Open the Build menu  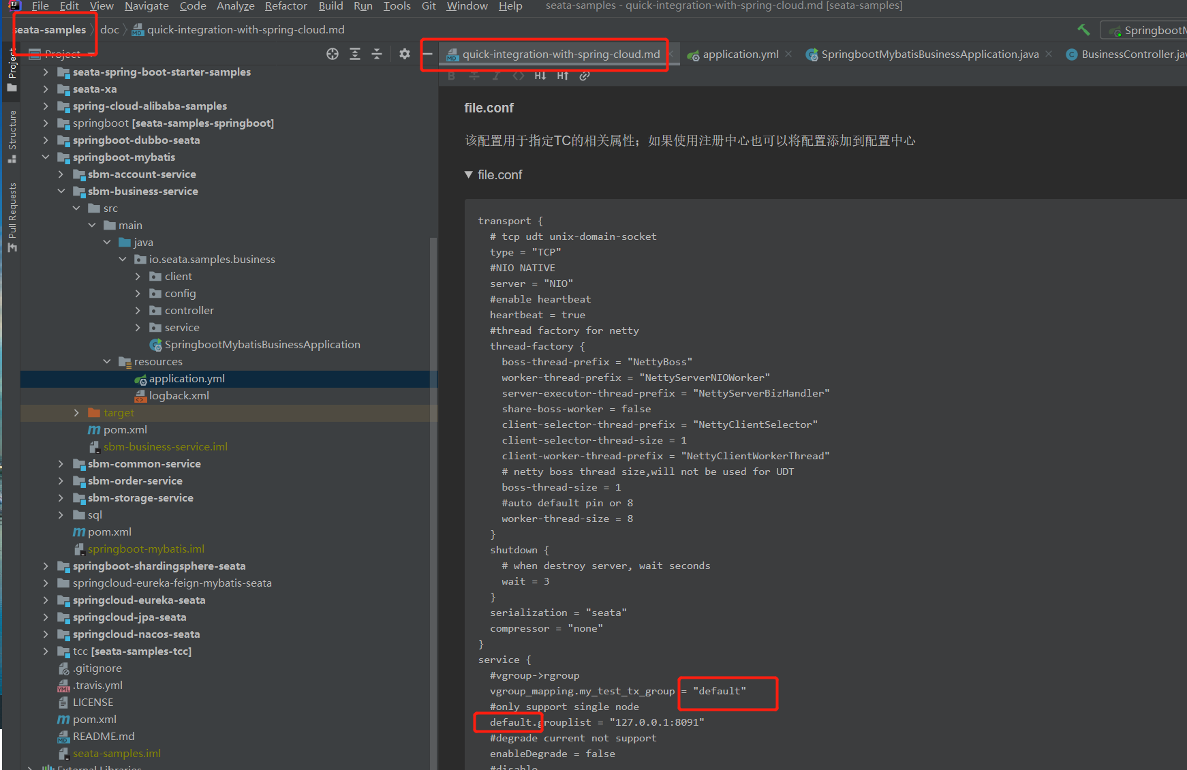coord(330,6)
